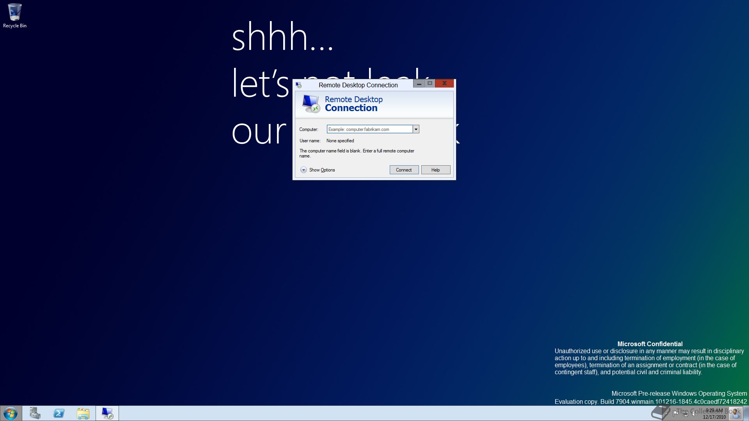The width and height of the screenshot is (749, 421).
Task: Click the 'Computer:' label
Action: [309, 129]
